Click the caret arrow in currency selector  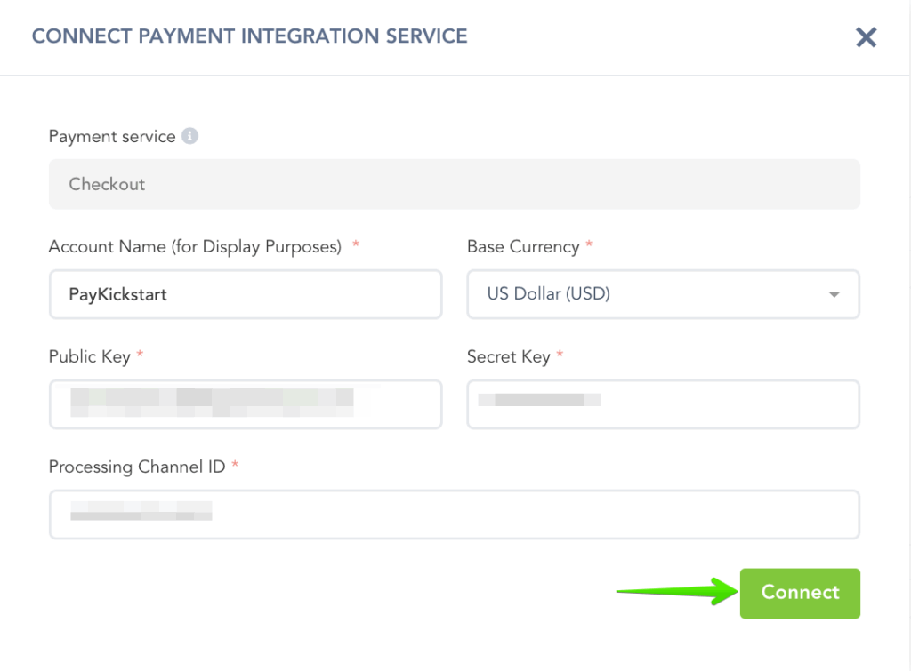coord(834,294)
